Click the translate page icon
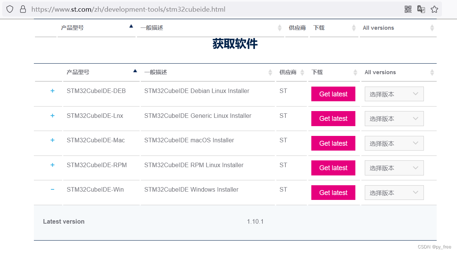Screen dimensions: 457x253 (421, 9)
